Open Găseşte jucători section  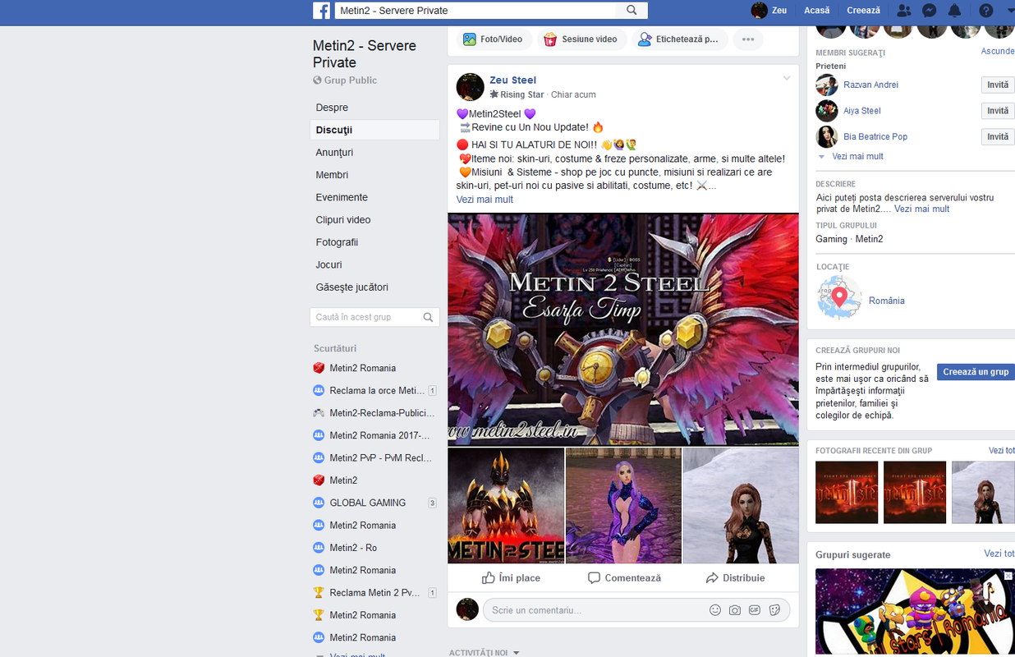(374, 287)
